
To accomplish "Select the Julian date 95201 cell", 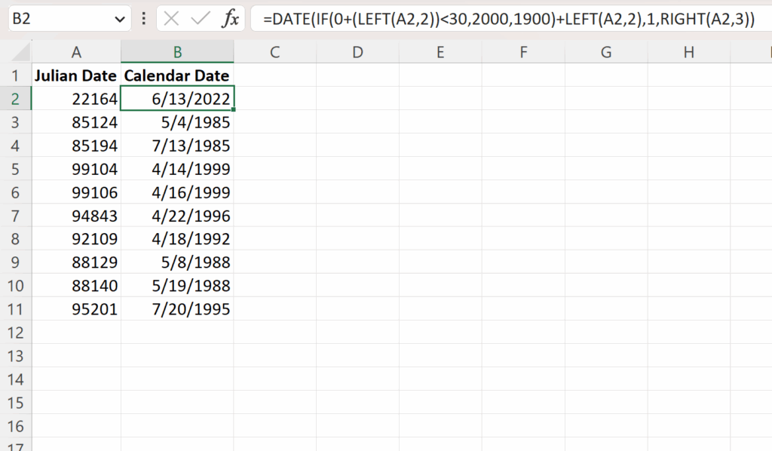I will pos(76,309).
